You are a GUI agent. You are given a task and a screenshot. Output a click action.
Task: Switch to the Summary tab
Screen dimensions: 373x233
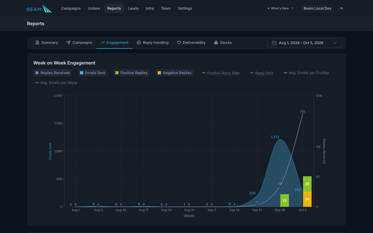47,43
